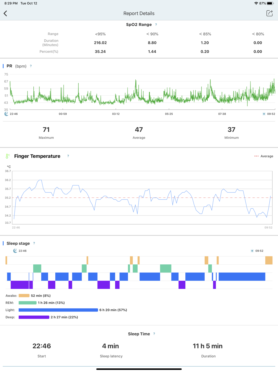Tap the Deep 2 h 27 min text

click(64, 317)
